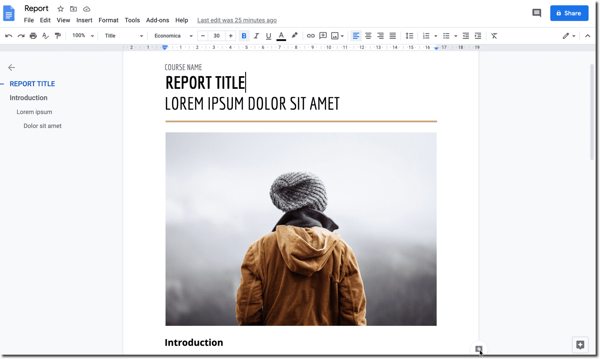Jump to Introduction in the outline
Image resolution: width=600 pixels, height=359 pixels.
click(29, 98)
